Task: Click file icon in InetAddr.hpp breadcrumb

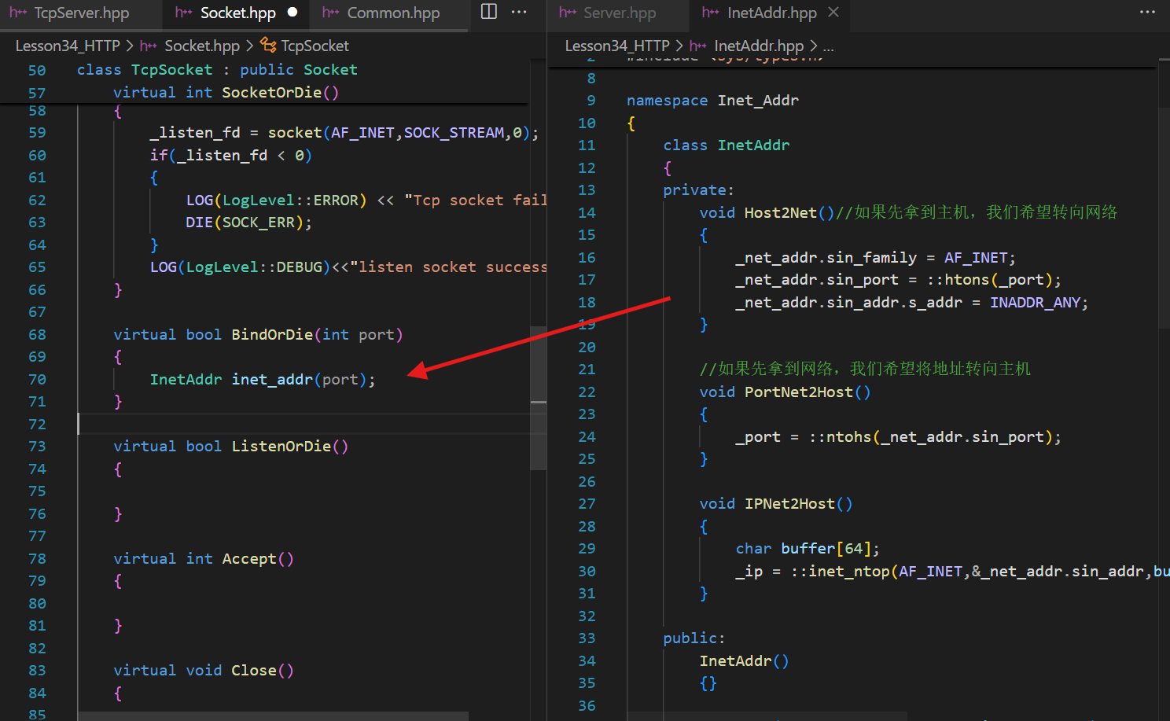Action: pos(698,46)
